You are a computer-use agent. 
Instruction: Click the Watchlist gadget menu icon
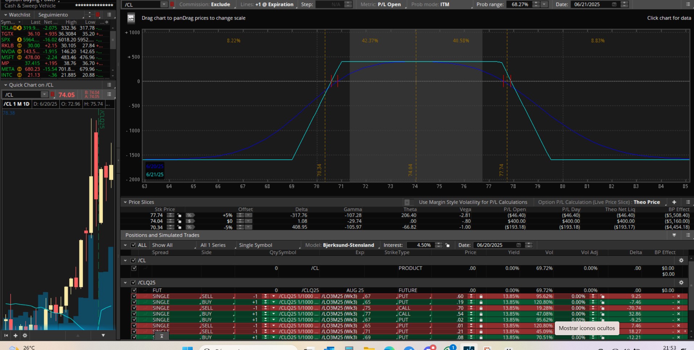click(x=109, y=14)
